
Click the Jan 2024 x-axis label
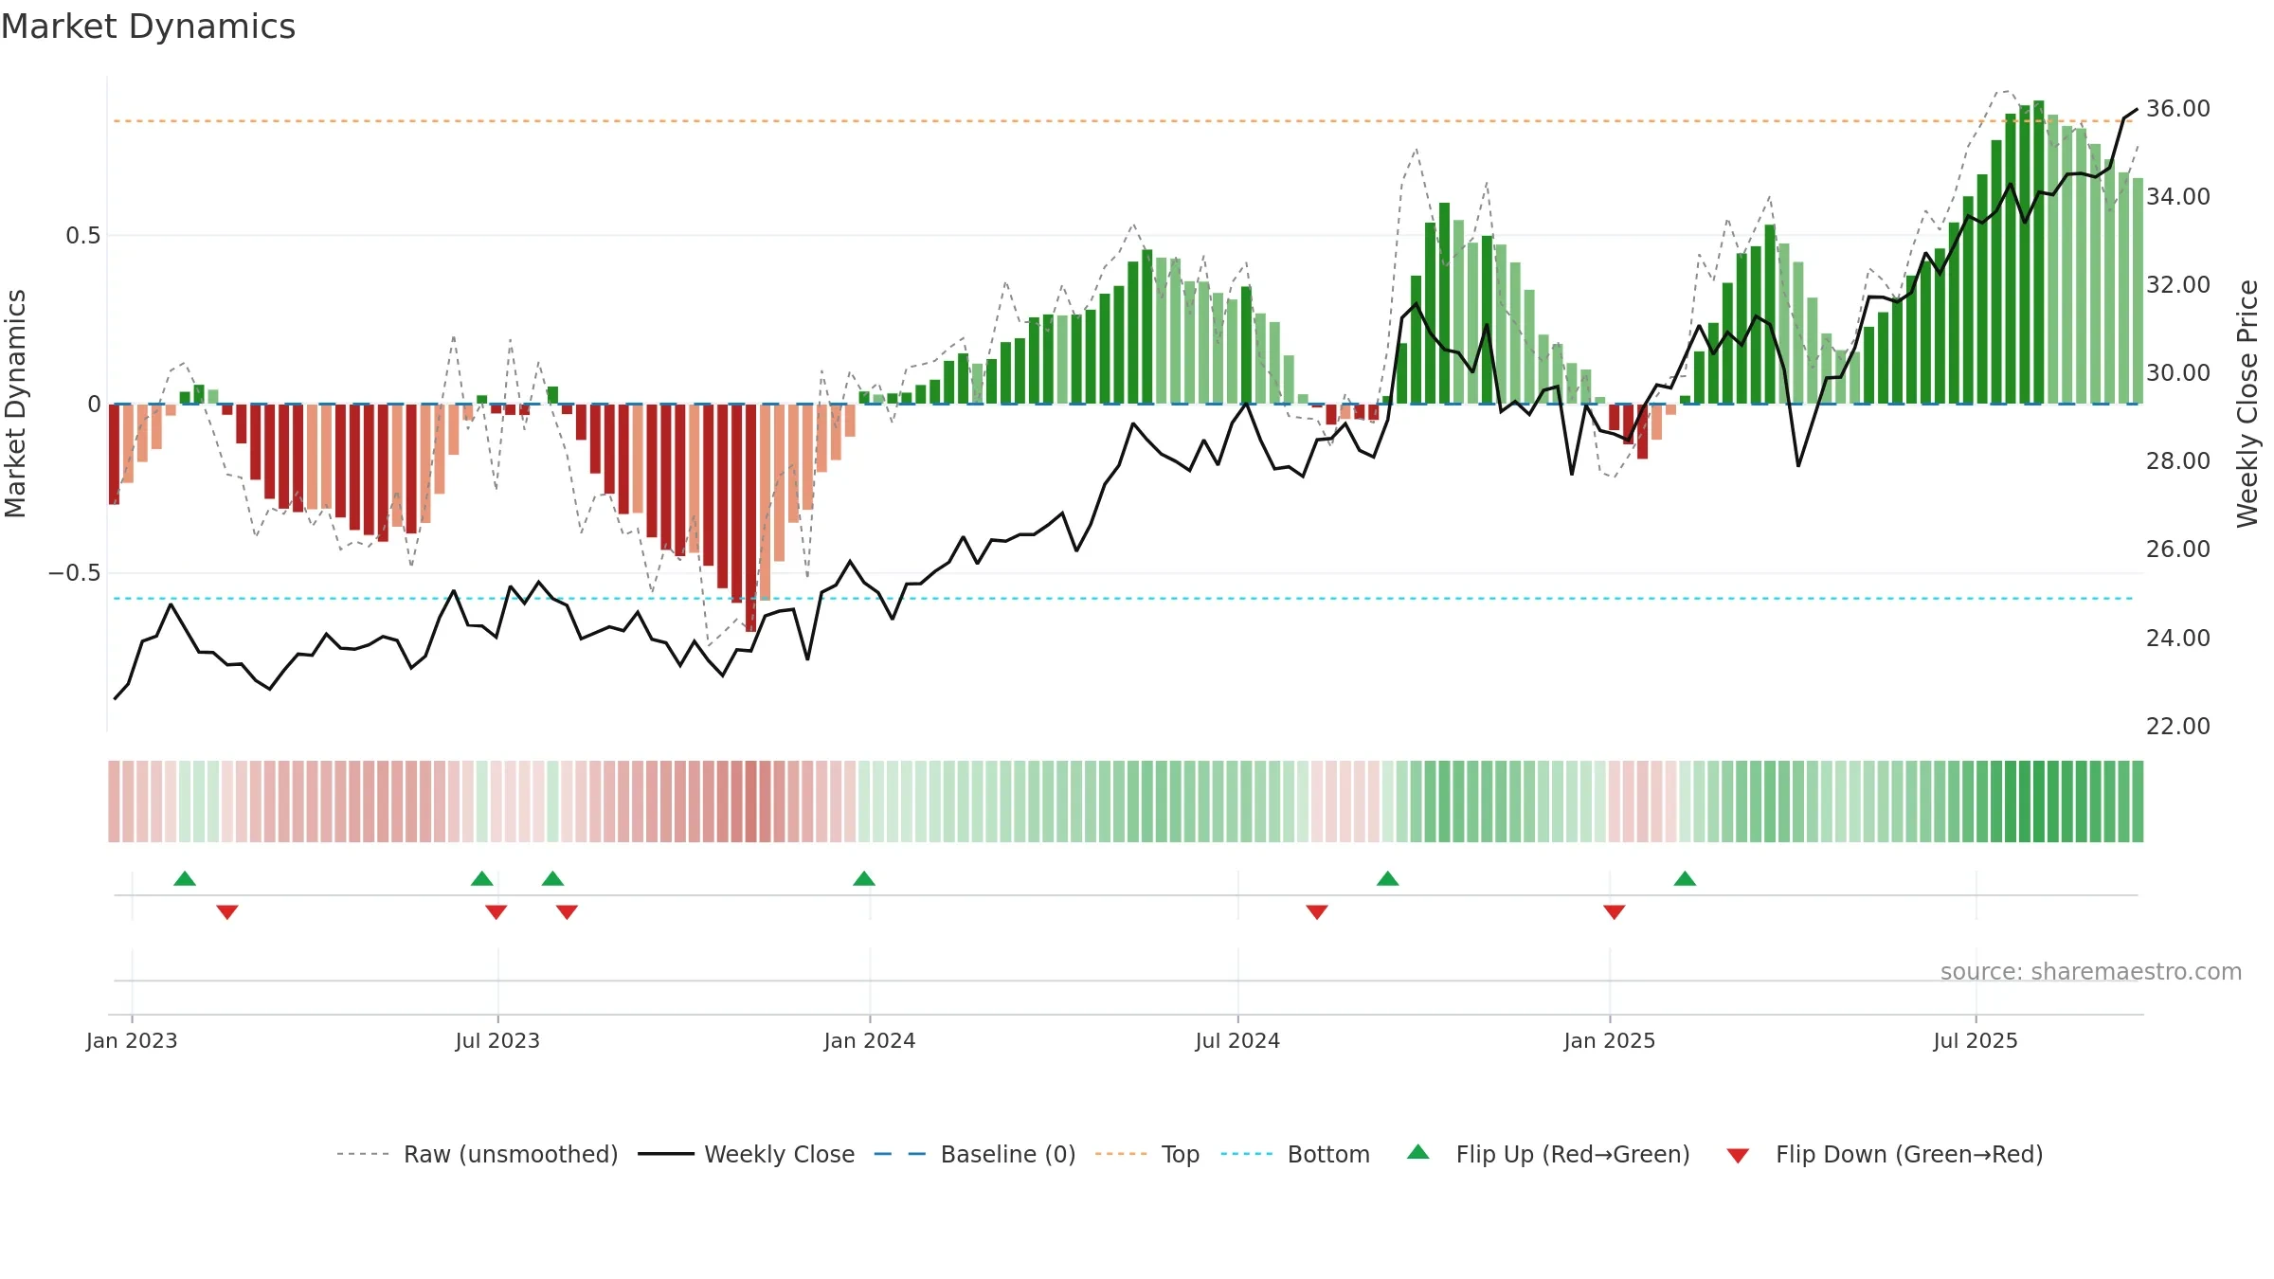tap(870, 1040)
